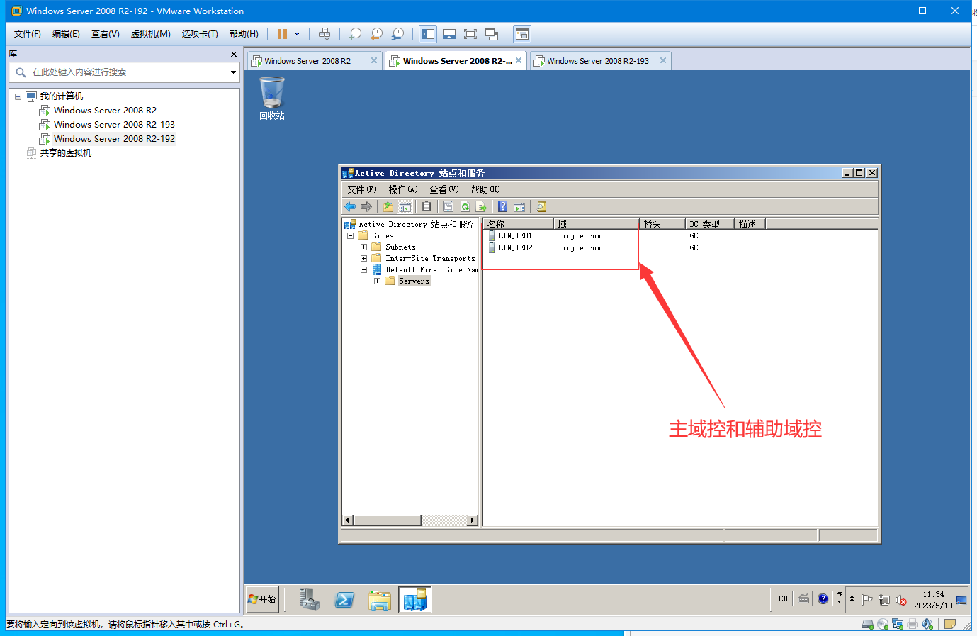Open the Properties toolbar icon

pos(448,206)
